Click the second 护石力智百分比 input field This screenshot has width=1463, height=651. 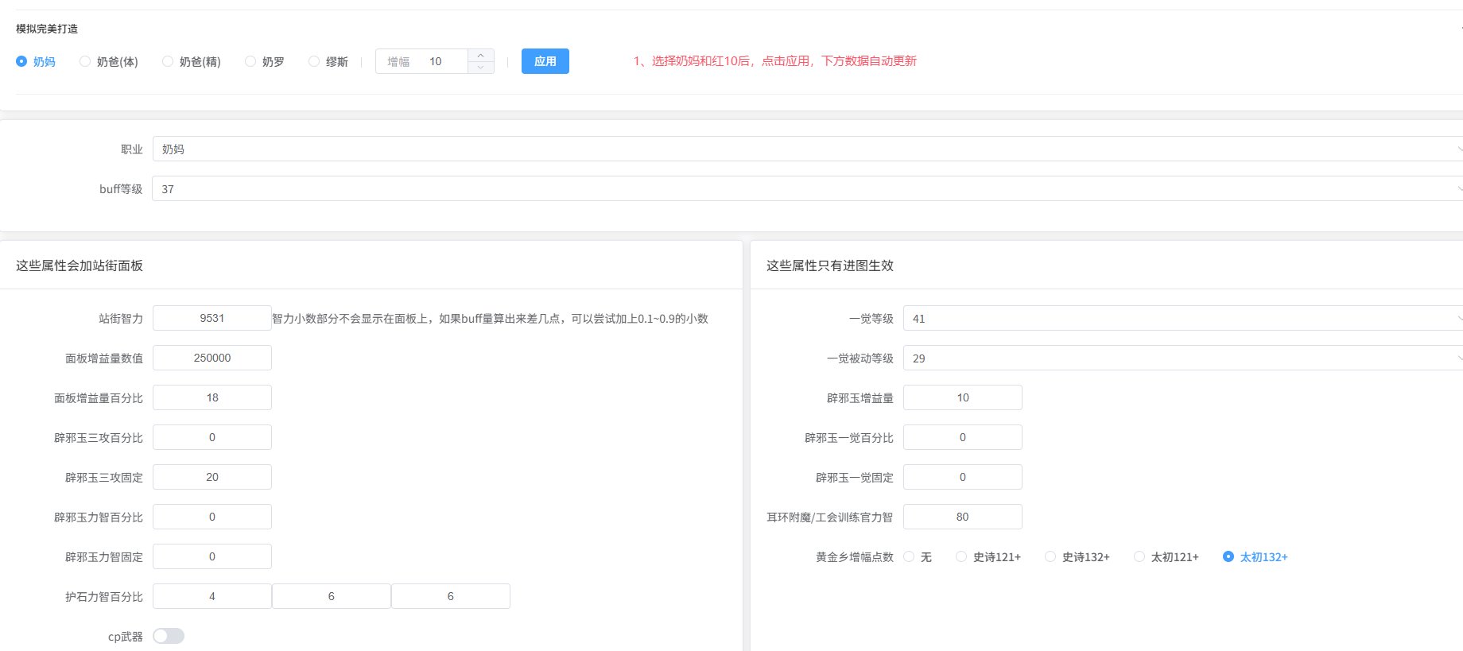point(332,596)
